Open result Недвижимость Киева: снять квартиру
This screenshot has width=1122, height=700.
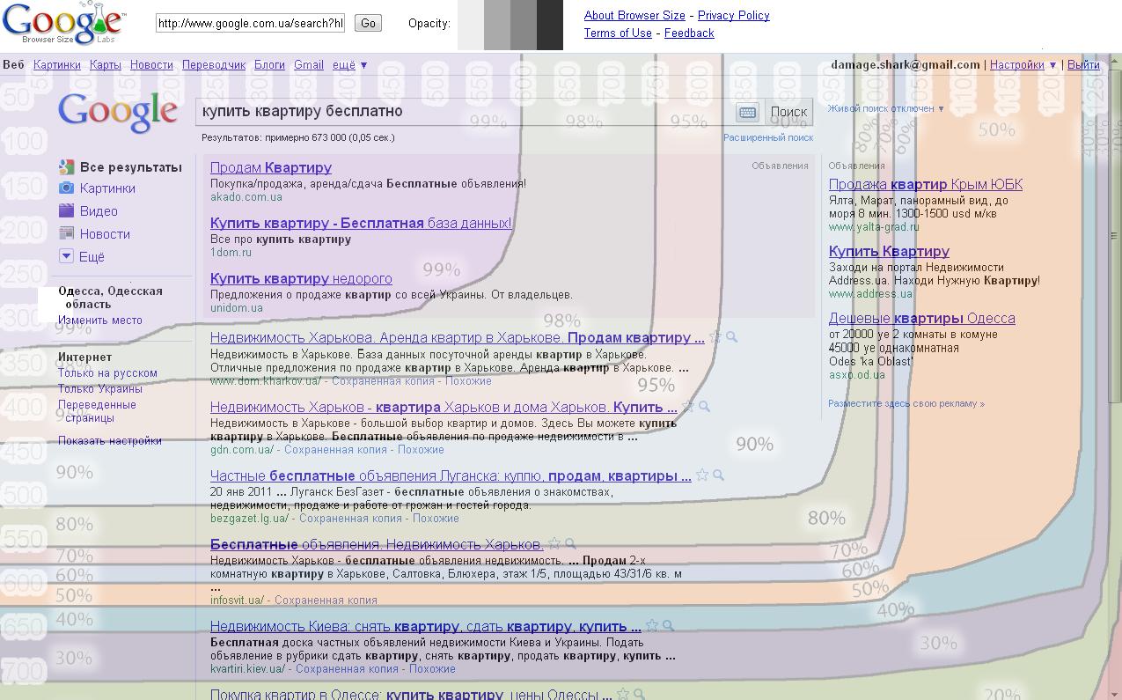426,627
